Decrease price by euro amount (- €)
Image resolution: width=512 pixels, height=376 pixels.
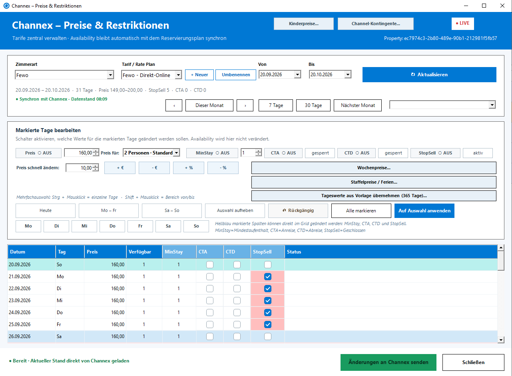pos(154,168)
